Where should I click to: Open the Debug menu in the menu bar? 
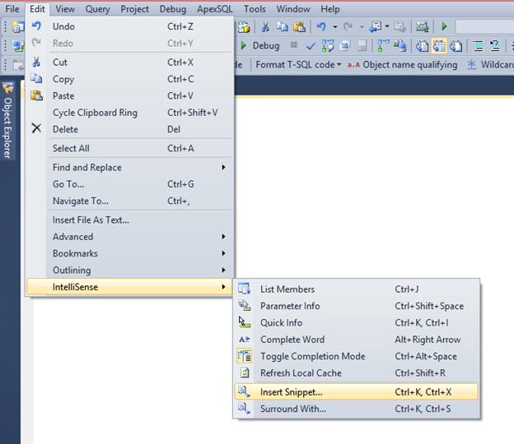(173, 9)
